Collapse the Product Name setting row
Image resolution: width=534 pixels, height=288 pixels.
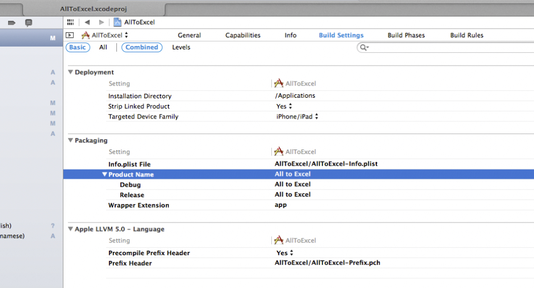tap(104, 174)
